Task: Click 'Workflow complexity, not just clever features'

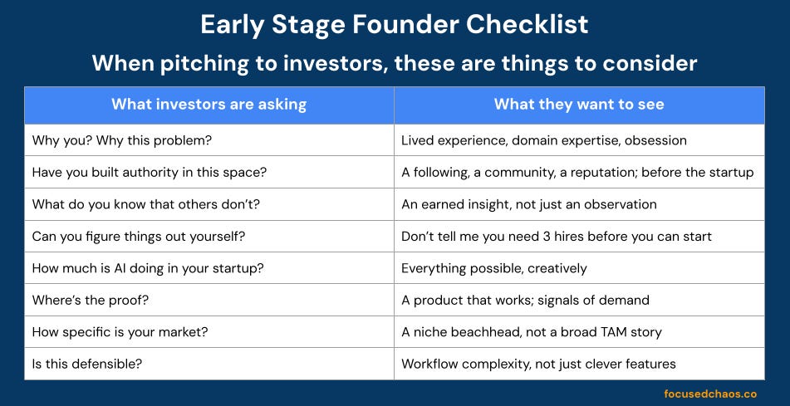Action: click(x=579, y=364)
